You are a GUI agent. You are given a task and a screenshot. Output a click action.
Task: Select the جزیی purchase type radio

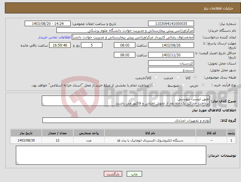click(x=203, y=85)
